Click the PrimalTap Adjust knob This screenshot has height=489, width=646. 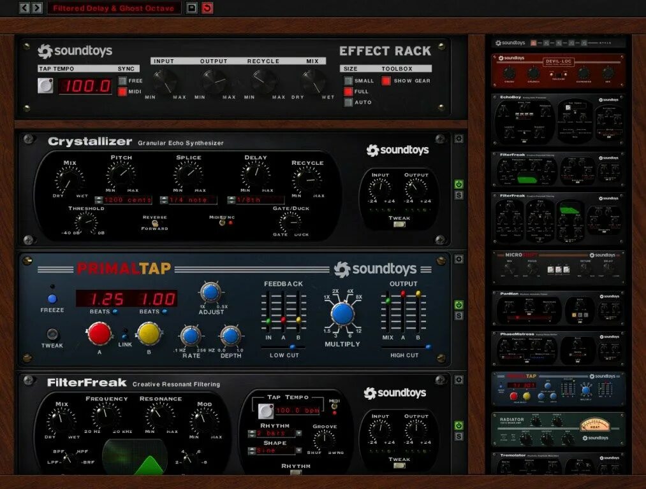(211, 292)
